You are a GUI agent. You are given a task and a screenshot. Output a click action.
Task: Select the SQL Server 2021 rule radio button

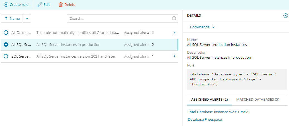tap(6, 56)
